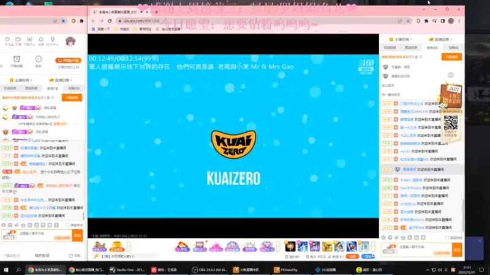This screenshot has width=490, height=275.
Task: Open the user avatar profile in left window
Action: tap(70, 41)
